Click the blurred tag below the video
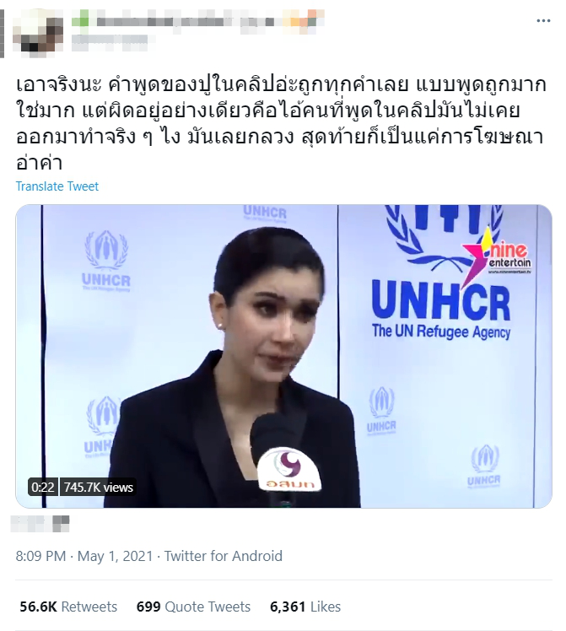Screen dimensions: 566x631 [40, 525]
